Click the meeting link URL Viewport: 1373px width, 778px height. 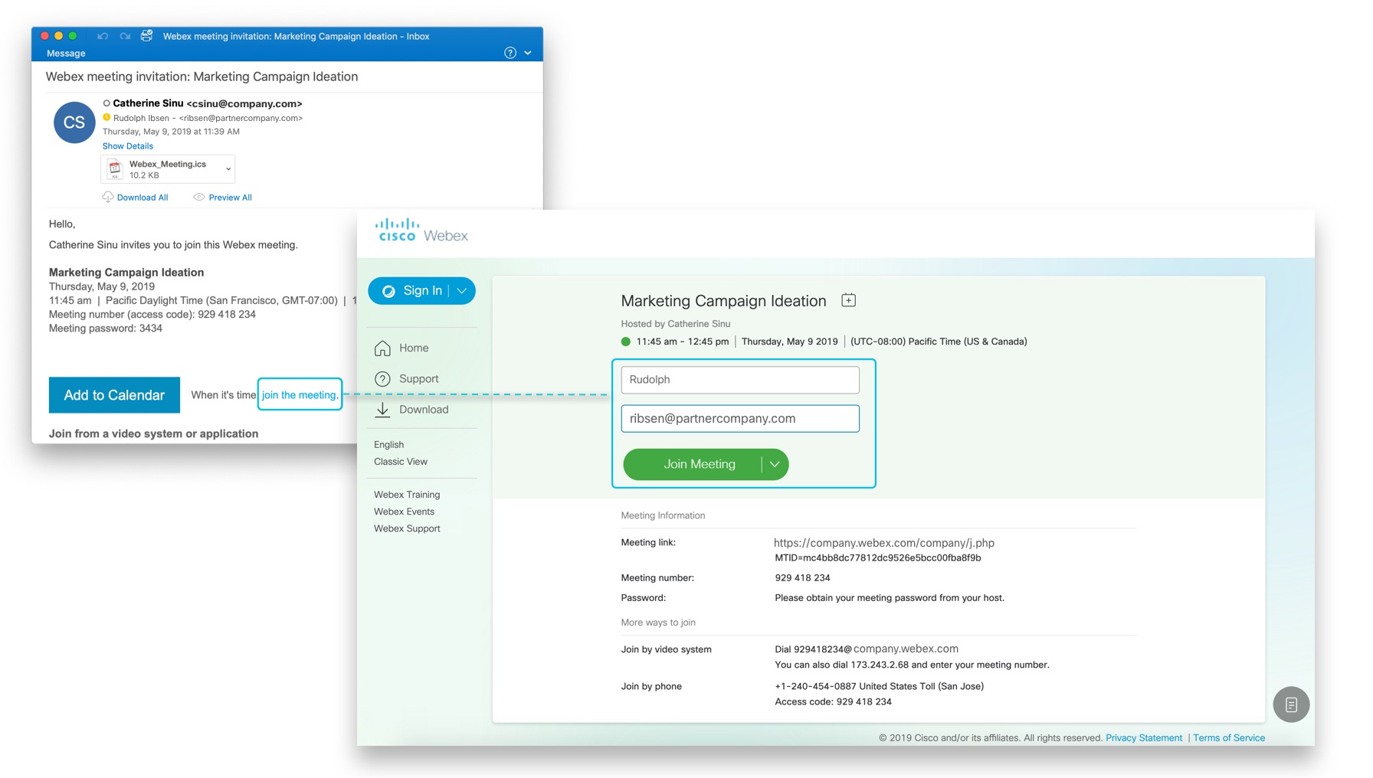click(884, 550)
